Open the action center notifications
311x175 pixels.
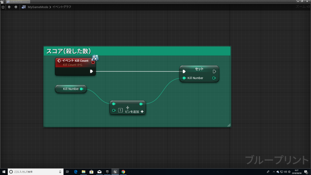pos(306,172)
